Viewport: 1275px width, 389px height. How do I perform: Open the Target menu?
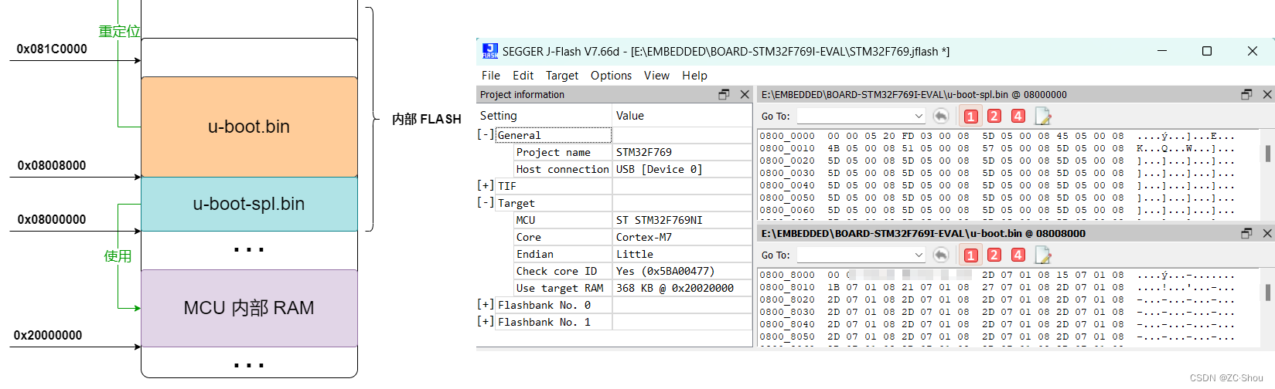562,76
